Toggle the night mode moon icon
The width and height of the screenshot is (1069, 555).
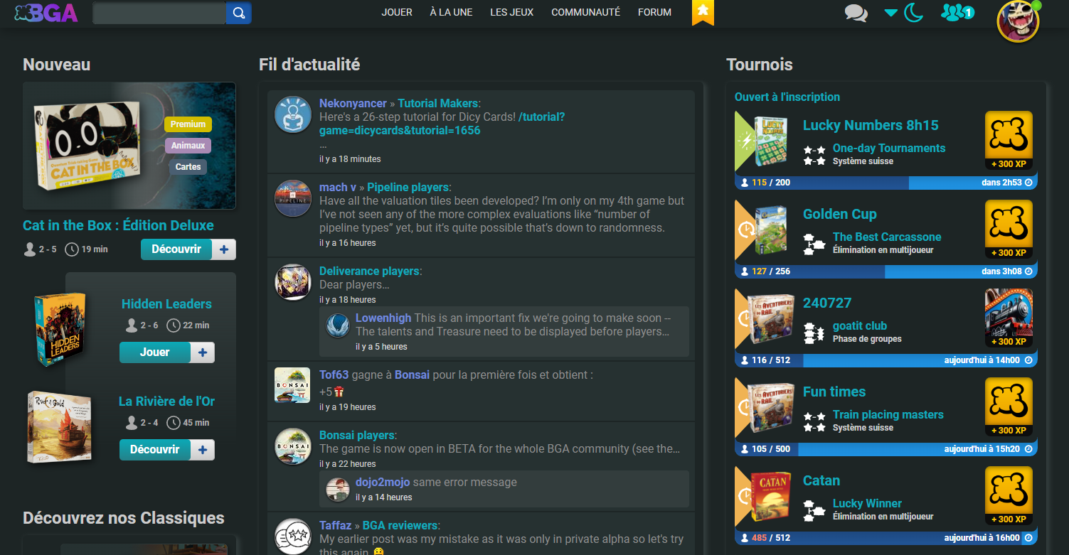coord(913,12)
